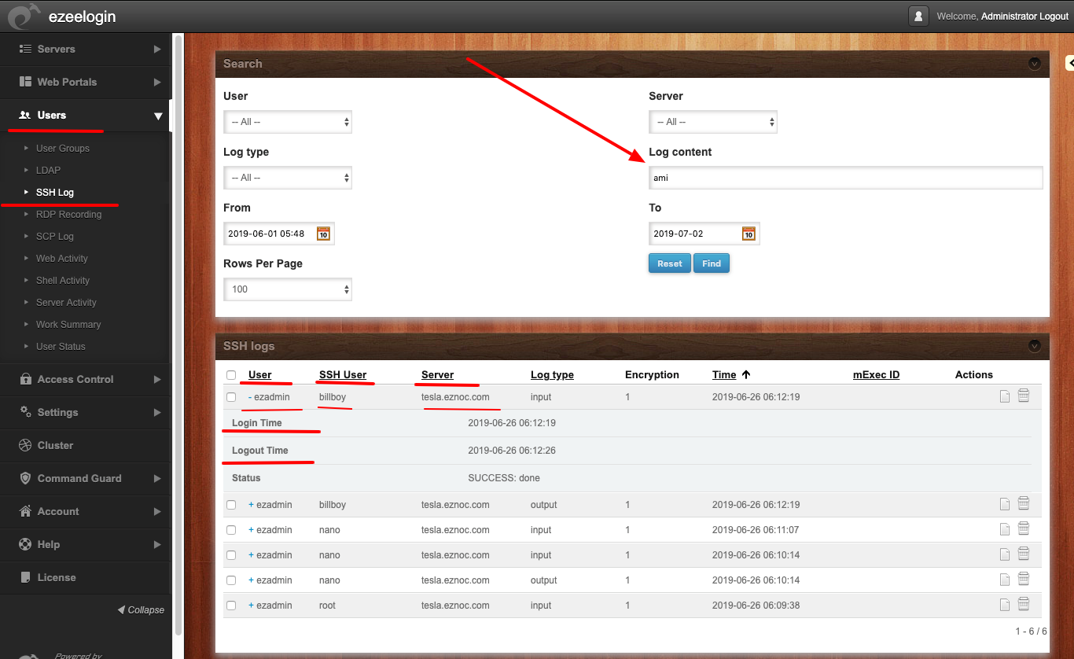Open the Log type dropdown
Viewport: 1074px width, 659px height.
pos(288,178)
